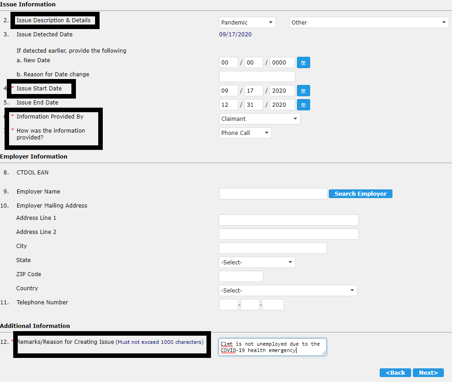Select the Address Line 2 field
Screen dimensions: 452x382
pyautogui.click(x=288, y=234)
